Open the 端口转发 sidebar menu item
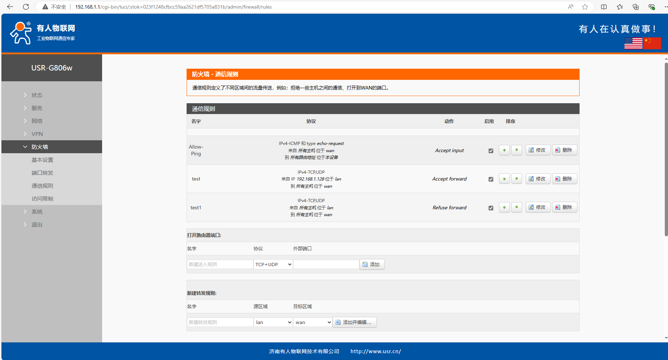Image resolution: width=668 pixels, height=360 pixels. pyautogui.click(x=42, y=173)
